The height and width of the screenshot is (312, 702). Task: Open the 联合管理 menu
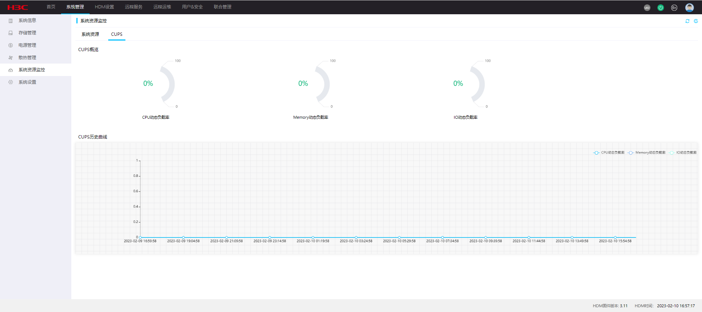[x=223, y=7]
